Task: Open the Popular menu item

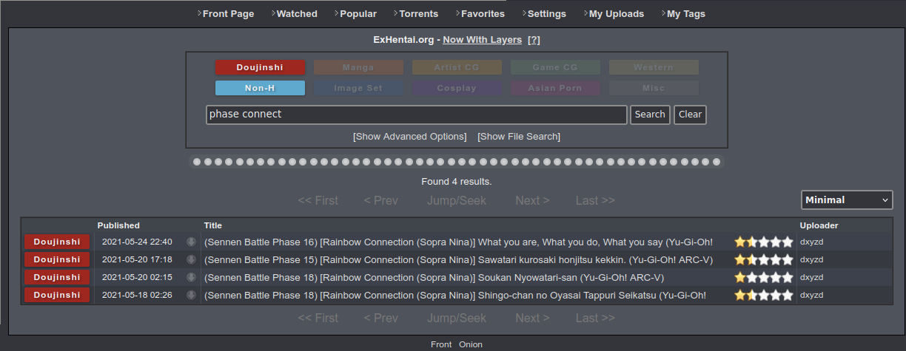Action: tap(358, 14)
